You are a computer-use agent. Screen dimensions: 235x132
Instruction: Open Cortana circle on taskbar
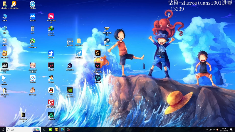[44, 130]
